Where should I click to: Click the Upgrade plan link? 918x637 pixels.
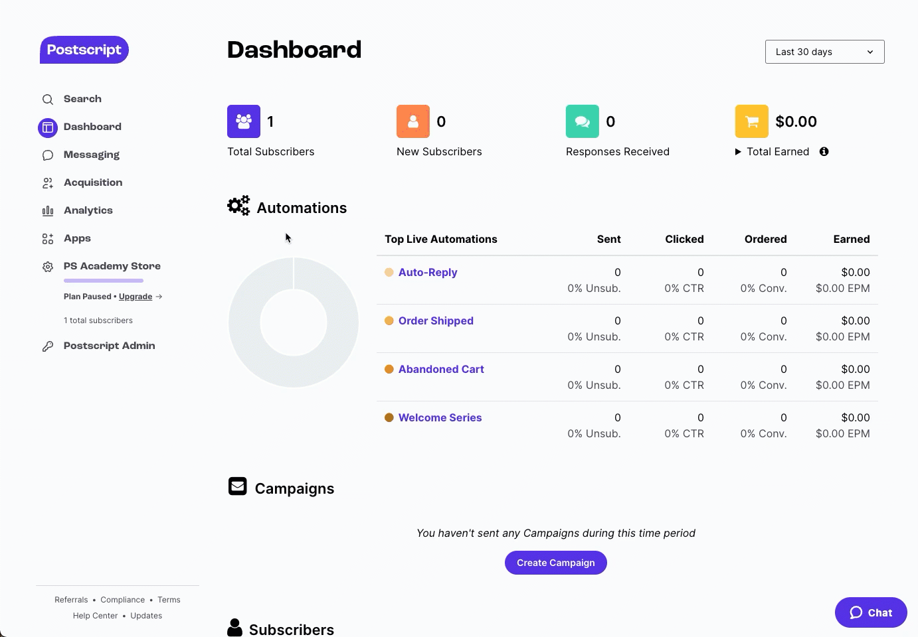pos(136,297)
